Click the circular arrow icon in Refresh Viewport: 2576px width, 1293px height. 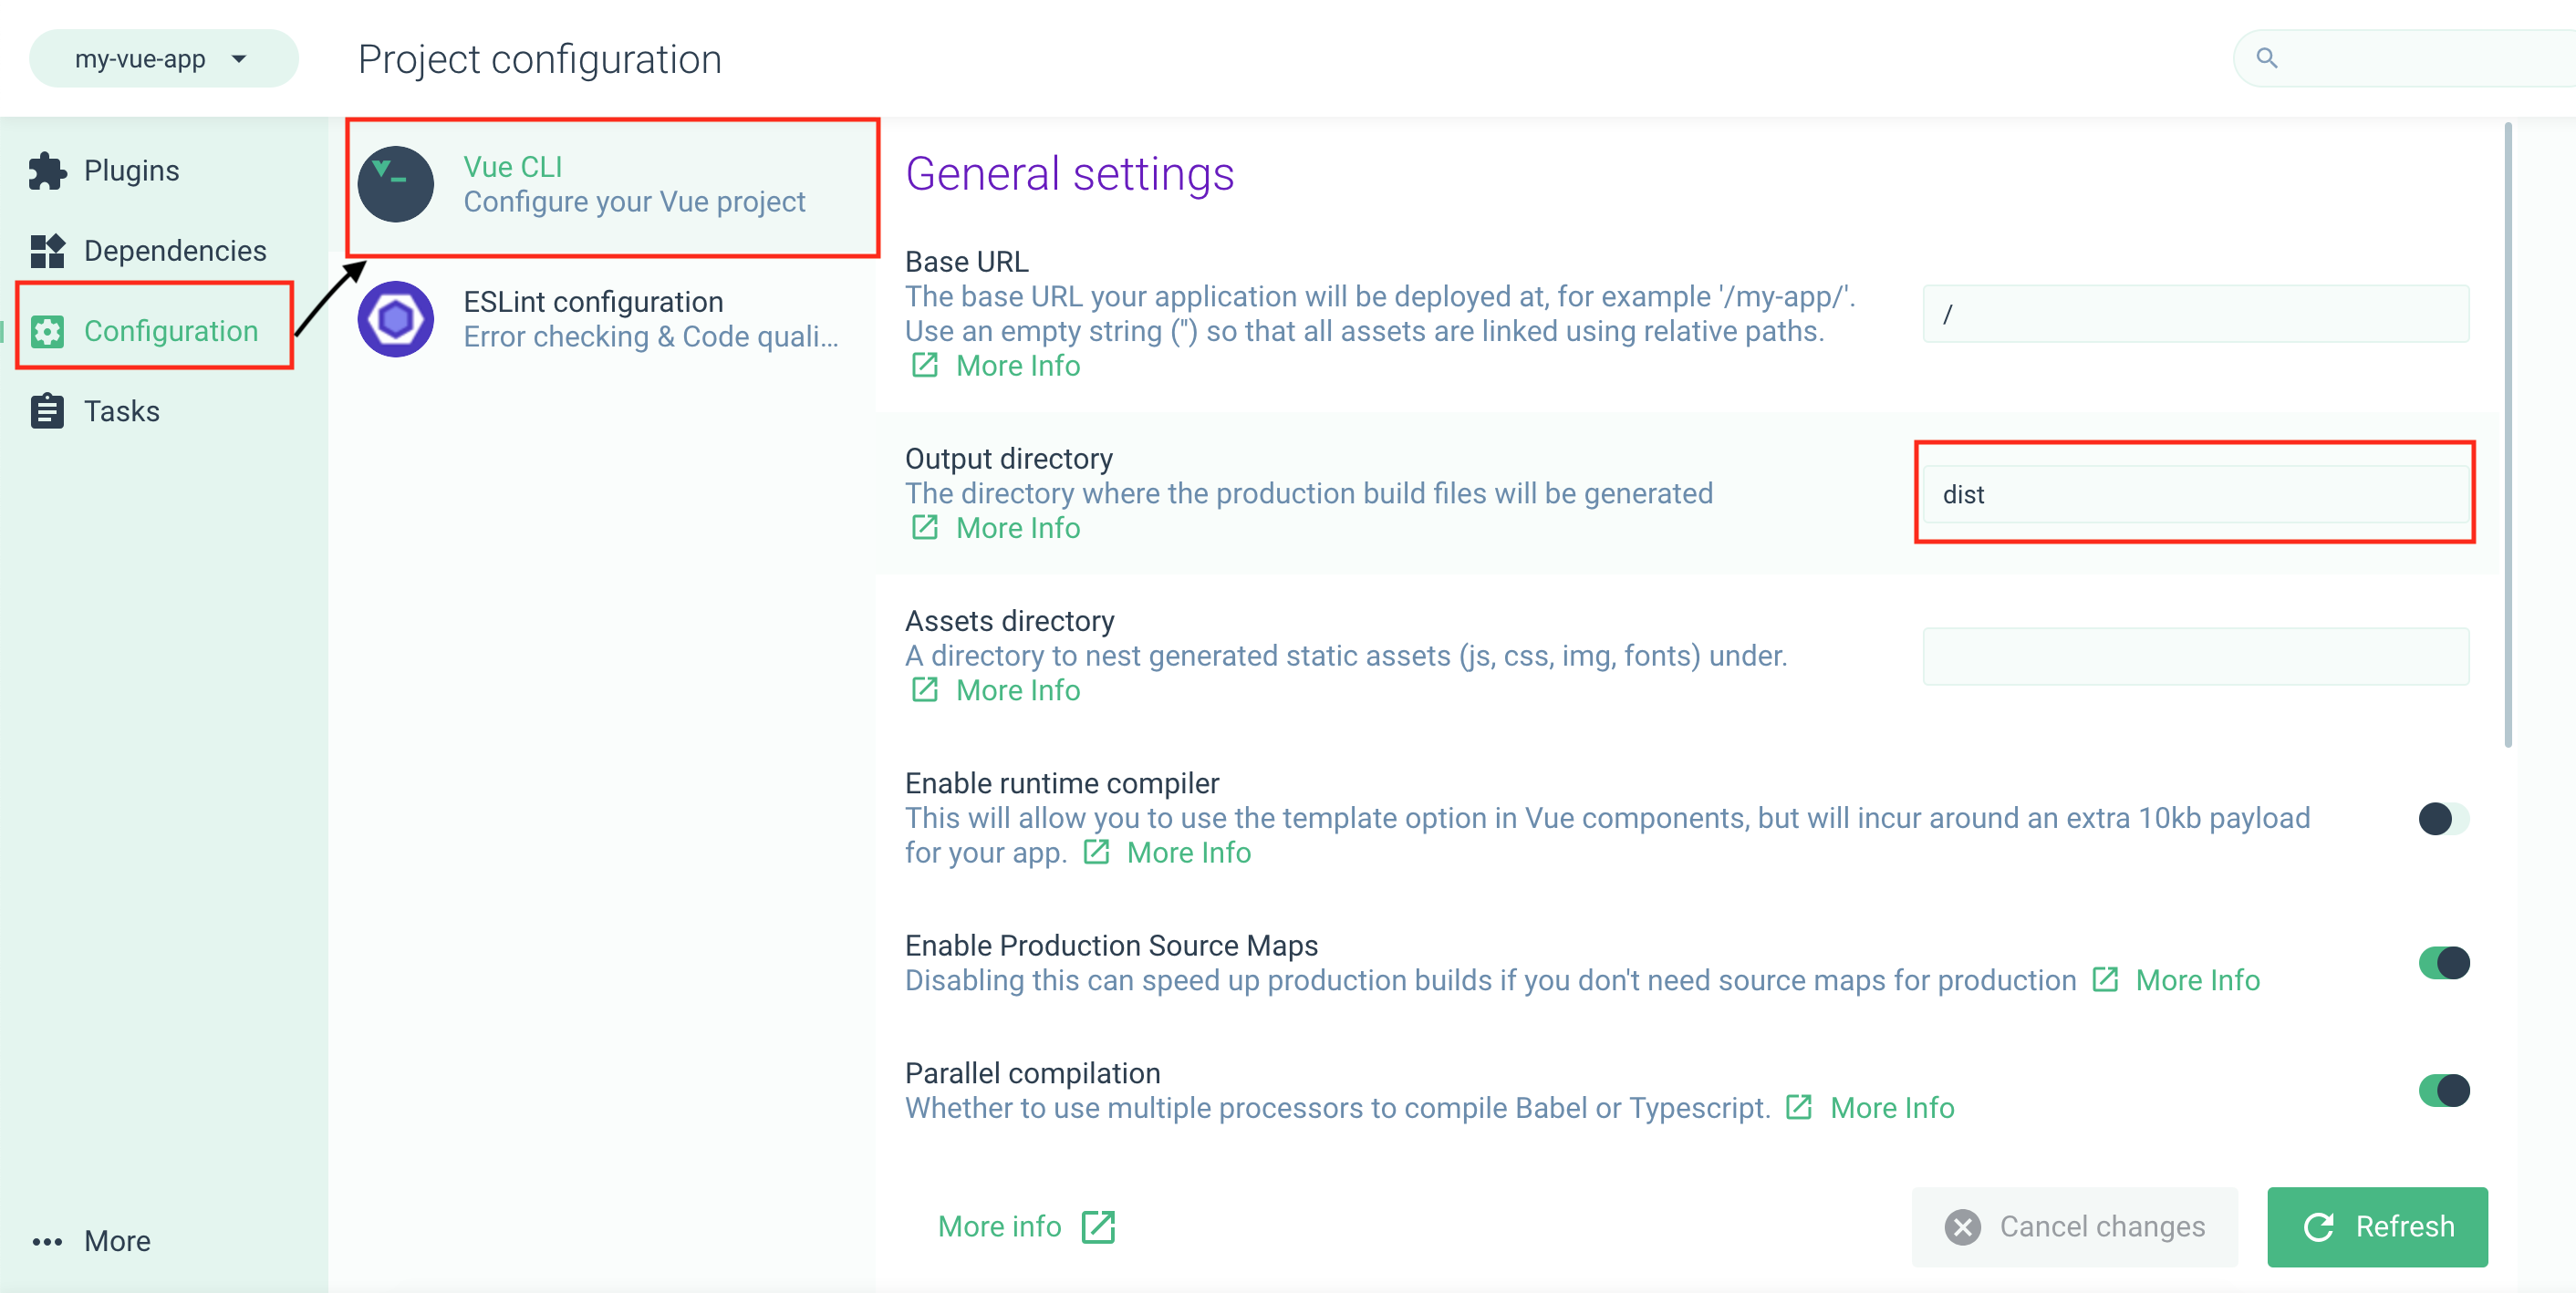pos(2318,1226)
